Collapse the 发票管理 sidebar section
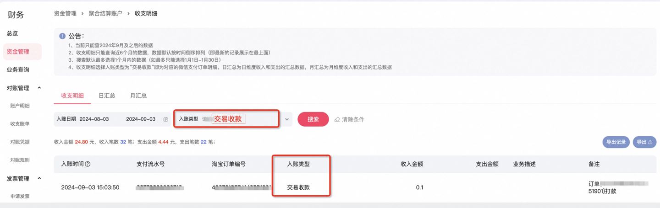The width and height of the screenshot is (660, 208). (x=39, y=178)
